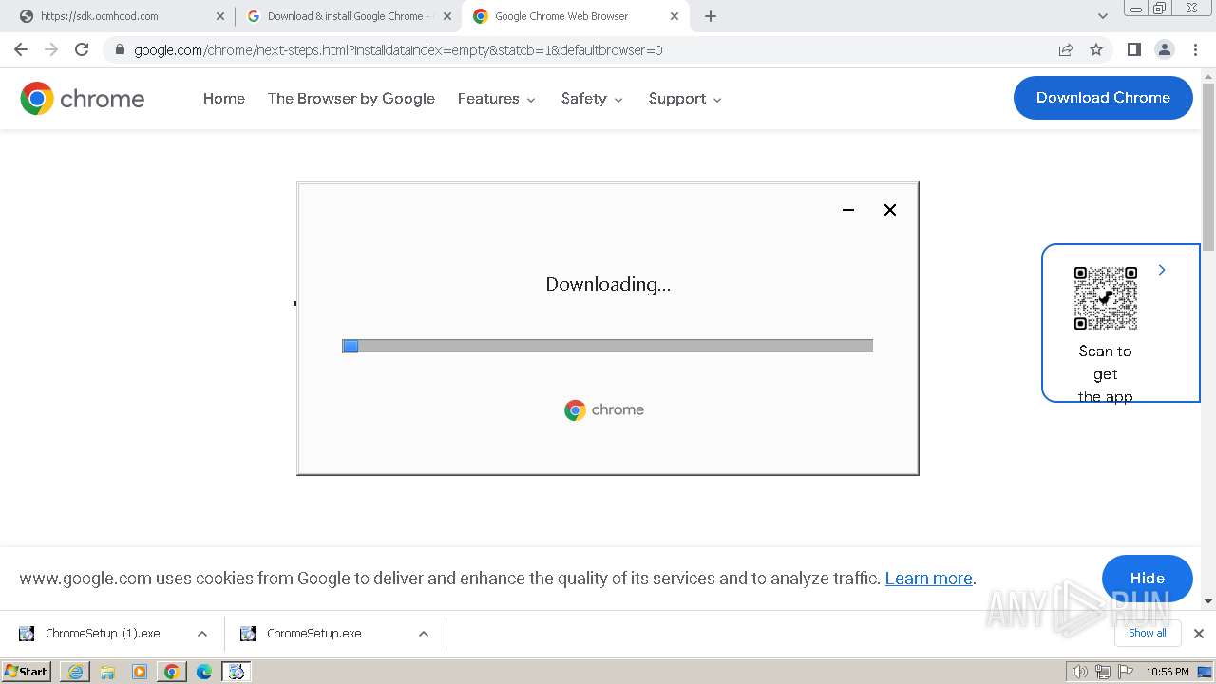
Task: Close the sdk.ocmhood.com tab
Action: 220,16
